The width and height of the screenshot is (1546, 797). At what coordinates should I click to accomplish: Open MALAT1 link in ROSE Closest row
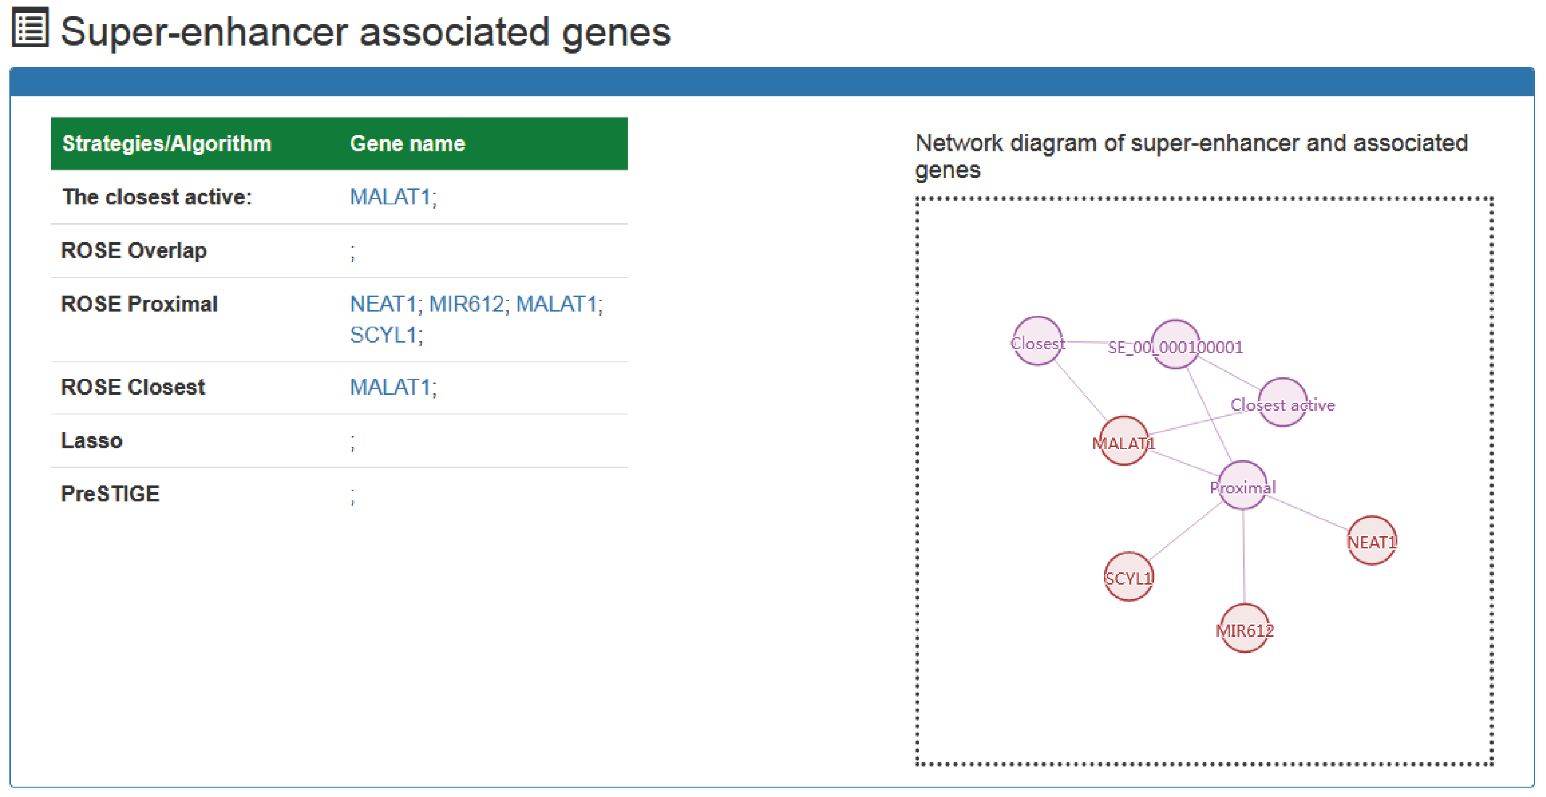click(x=390, y=387)
